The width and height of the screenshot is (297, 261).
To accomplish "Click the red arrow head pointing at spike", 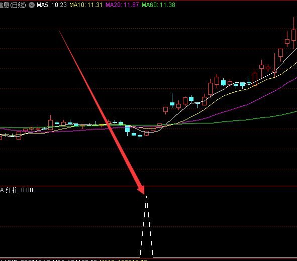I will [x=142, y=190].
